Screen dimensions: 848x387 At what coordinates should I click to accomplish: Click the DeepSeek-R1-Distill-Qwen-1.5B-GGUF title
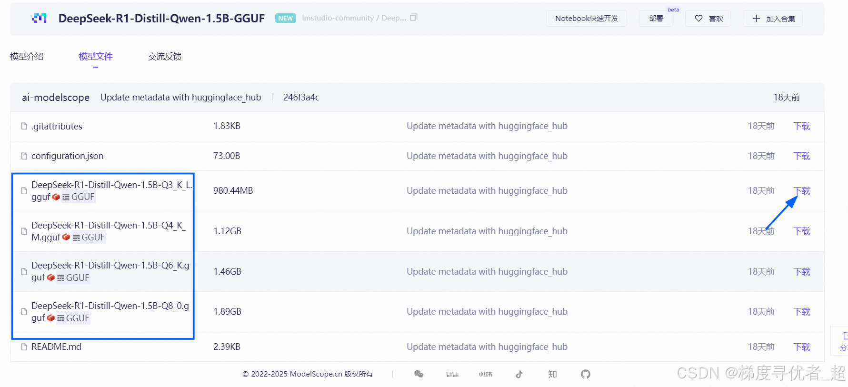click(161, 18)
